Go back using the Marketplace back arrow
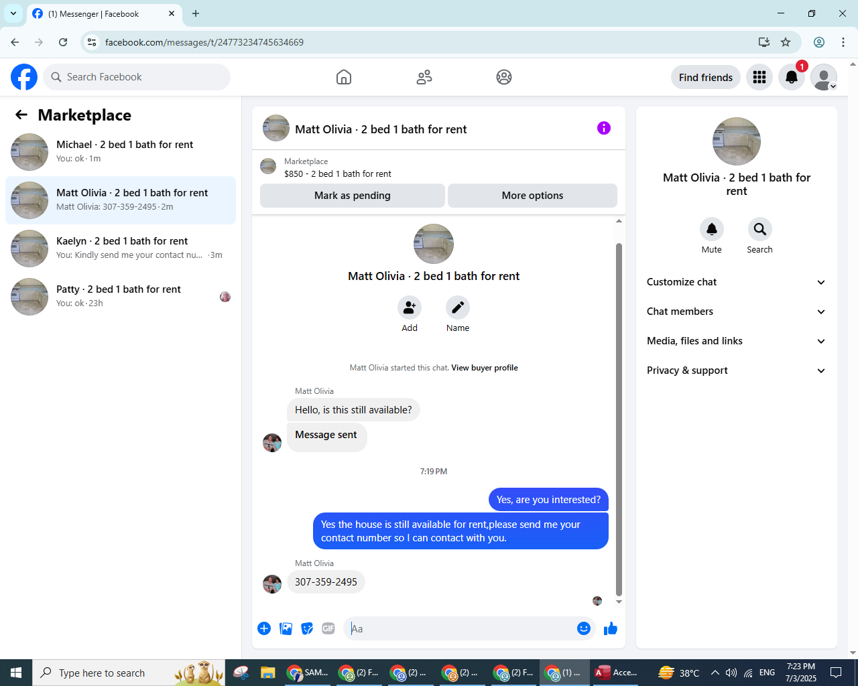The width and height of the screenshot is (858, 686). pos(21,115)
